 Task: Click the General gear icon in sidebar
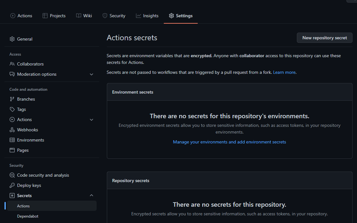click(12, 39)
